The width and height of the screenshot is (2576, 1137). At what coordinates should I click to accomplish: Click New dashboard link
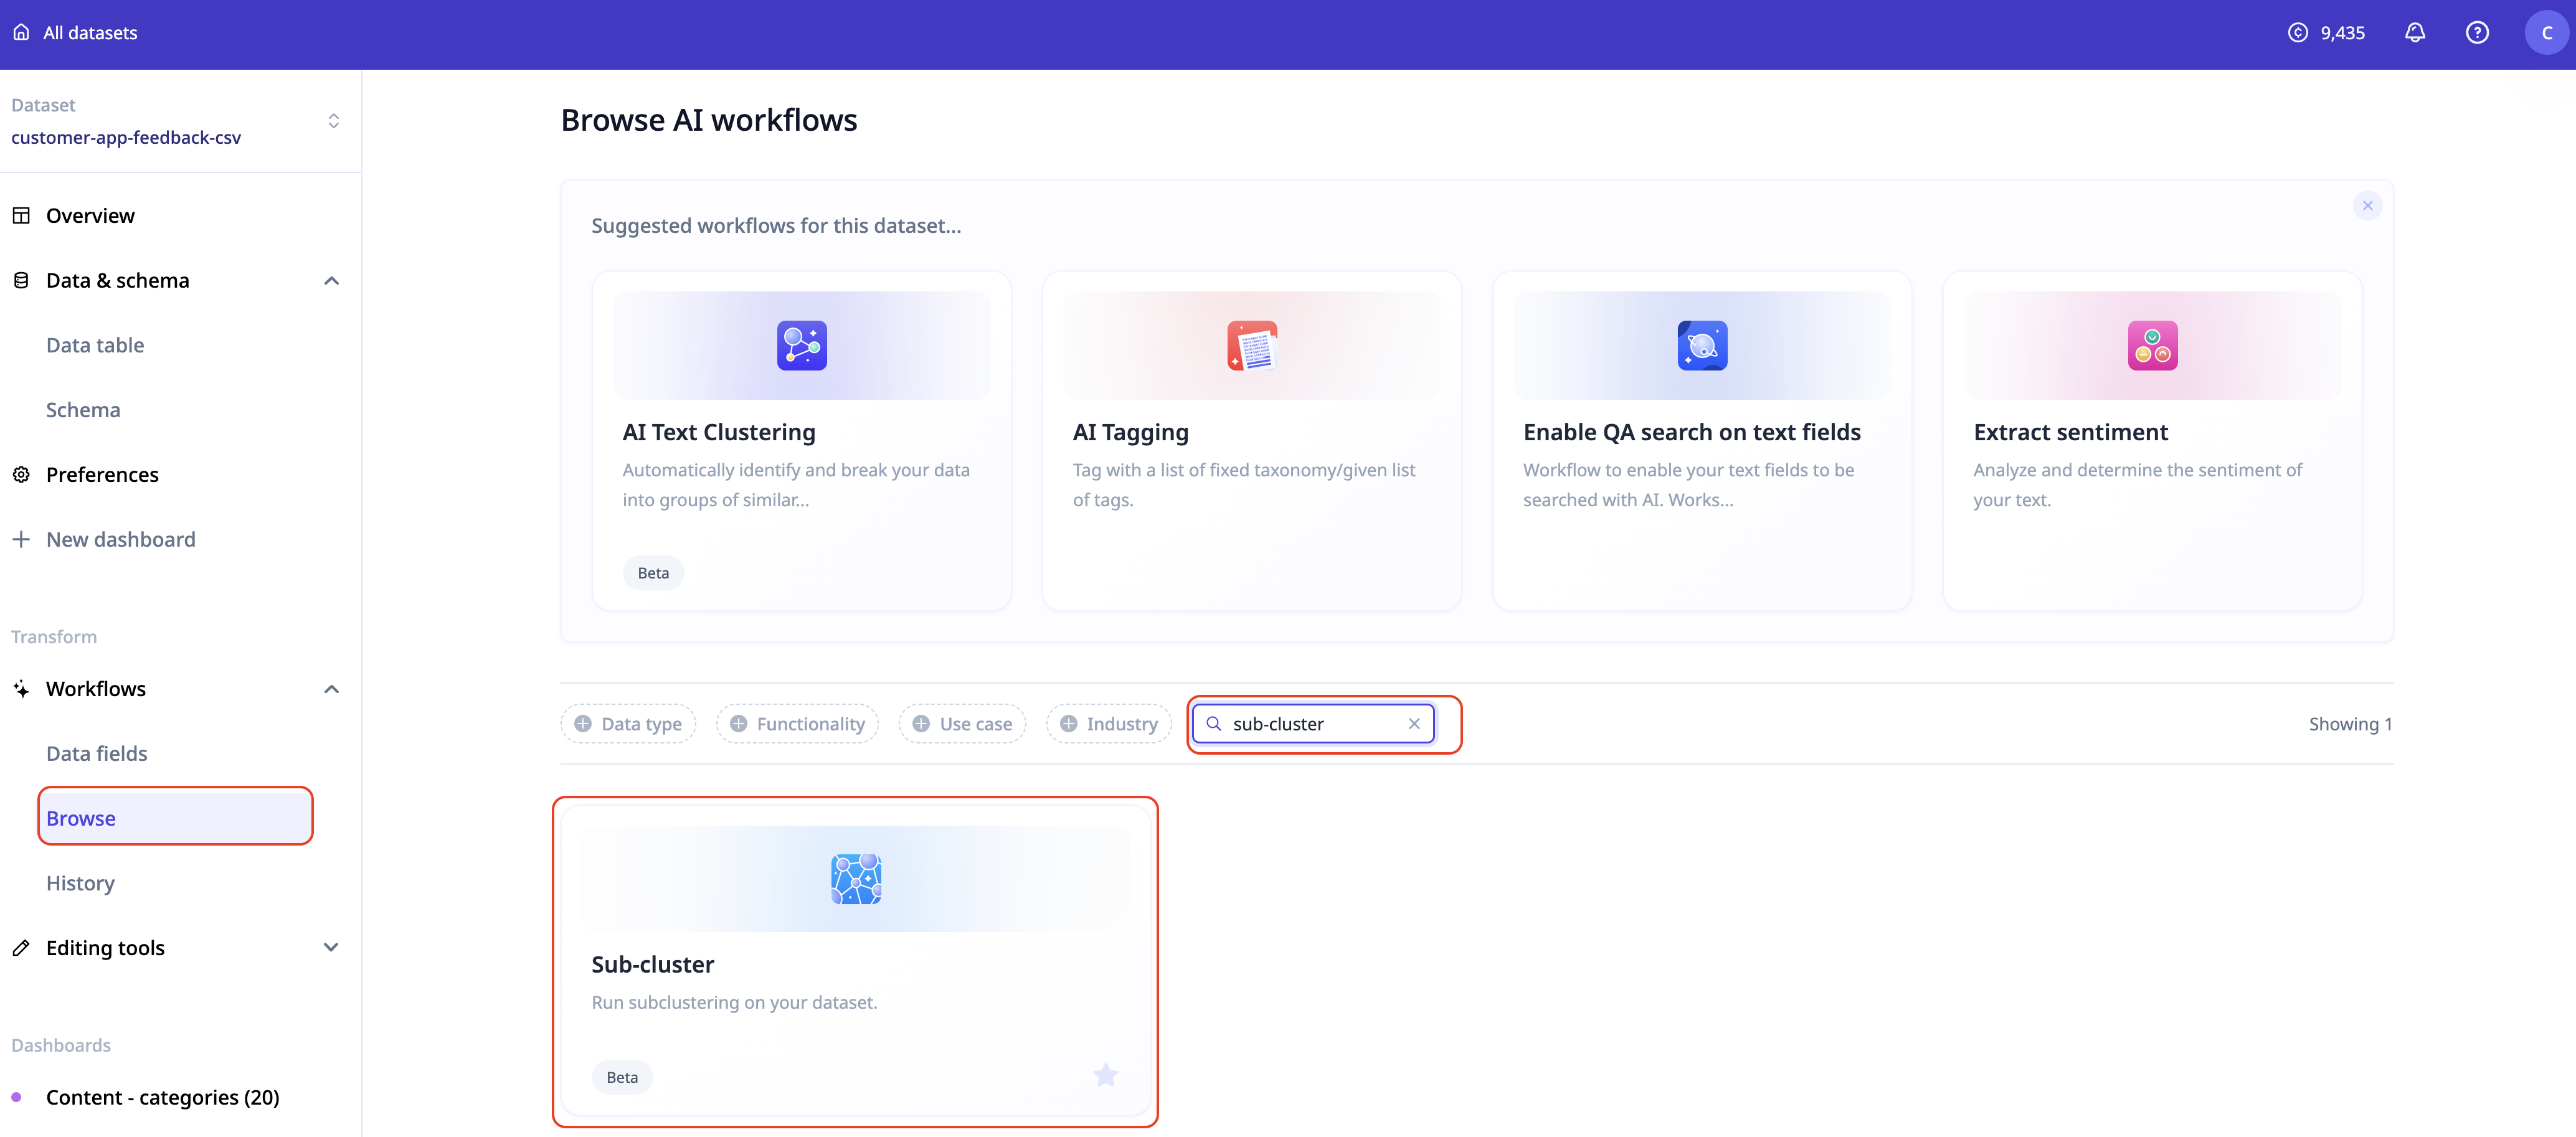point(120,539)
